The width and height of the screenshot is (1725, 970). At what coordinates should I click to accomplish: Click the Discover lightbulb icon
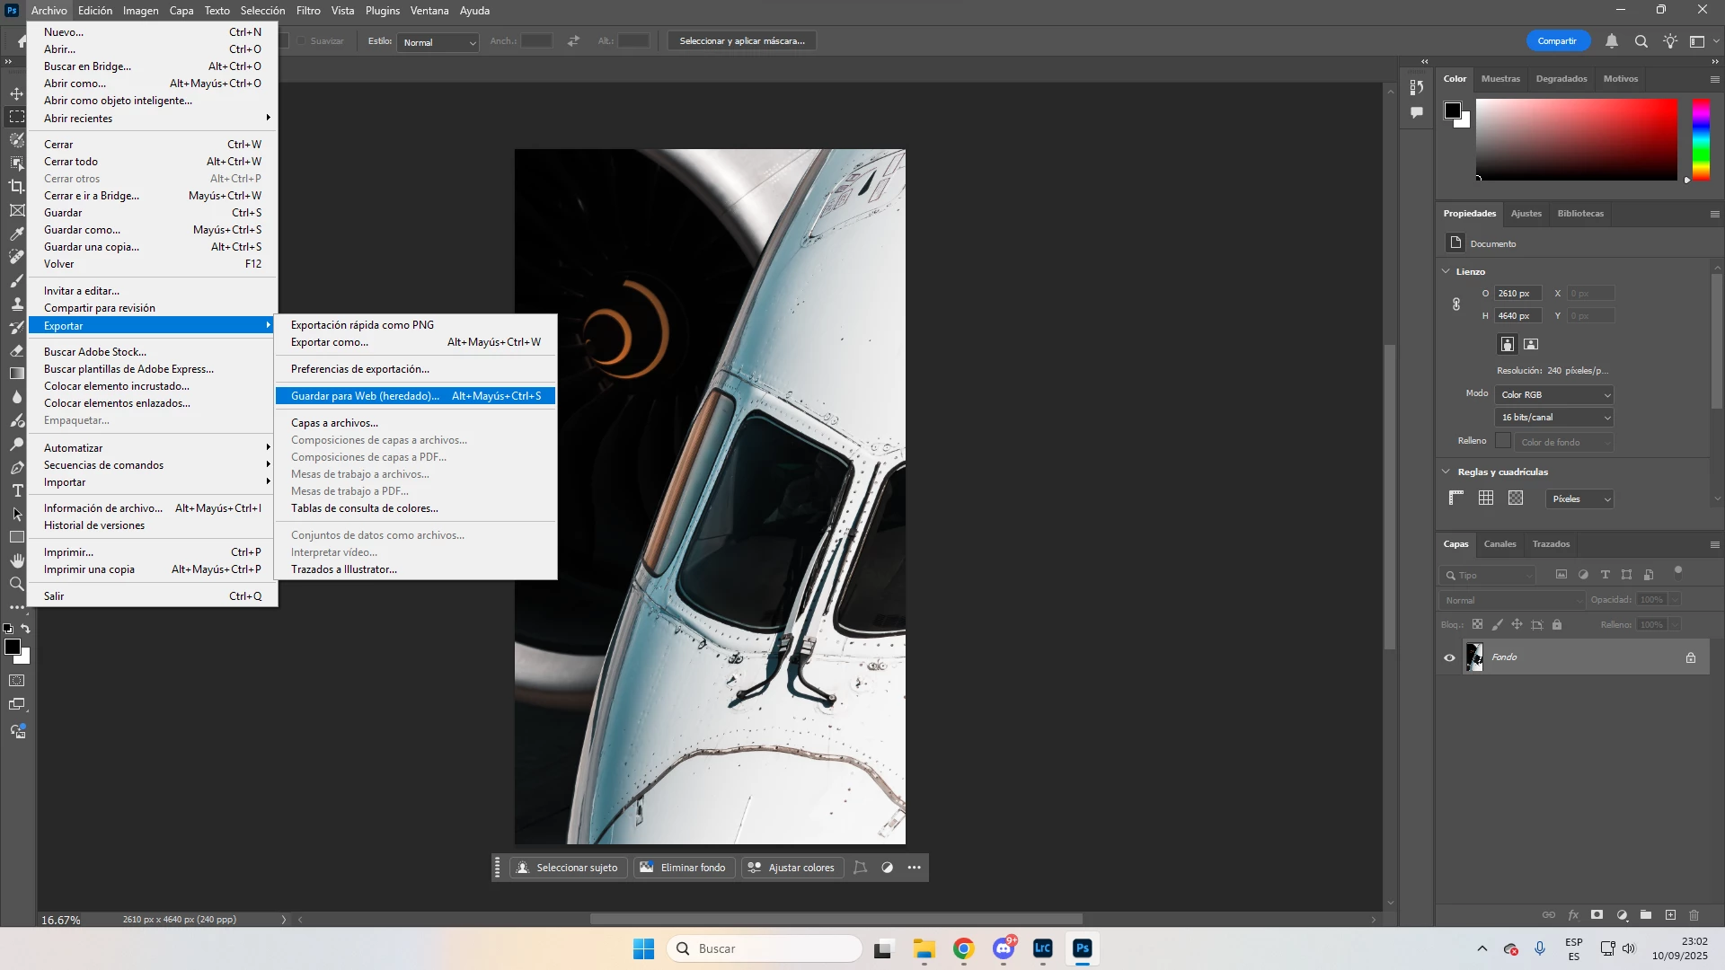(1670, 41)
